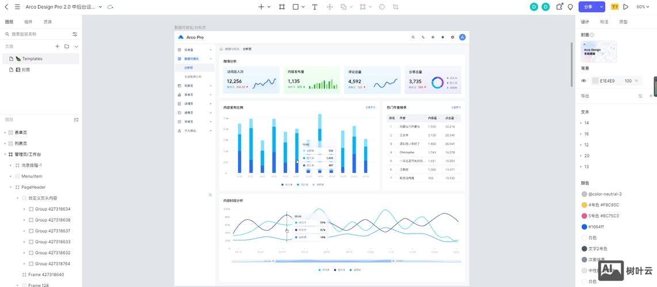Open the 60% zoom level dropdown
Viewport: 657px width, 287px height.
click(643, 7)
